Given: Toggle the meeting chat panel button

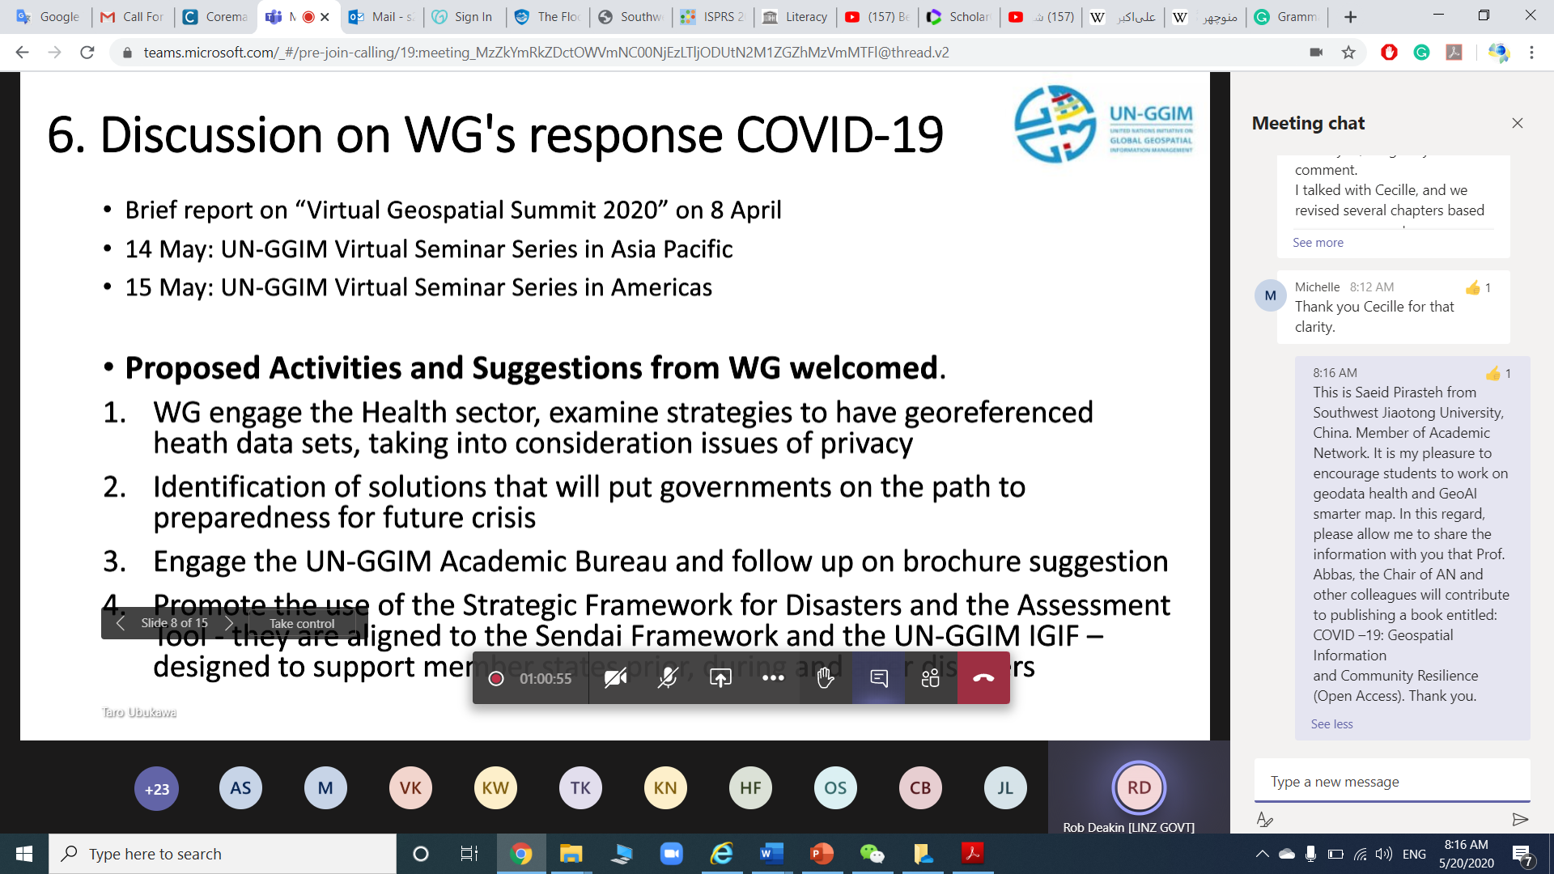Looking at the screenshot, I should pos(878,678).
